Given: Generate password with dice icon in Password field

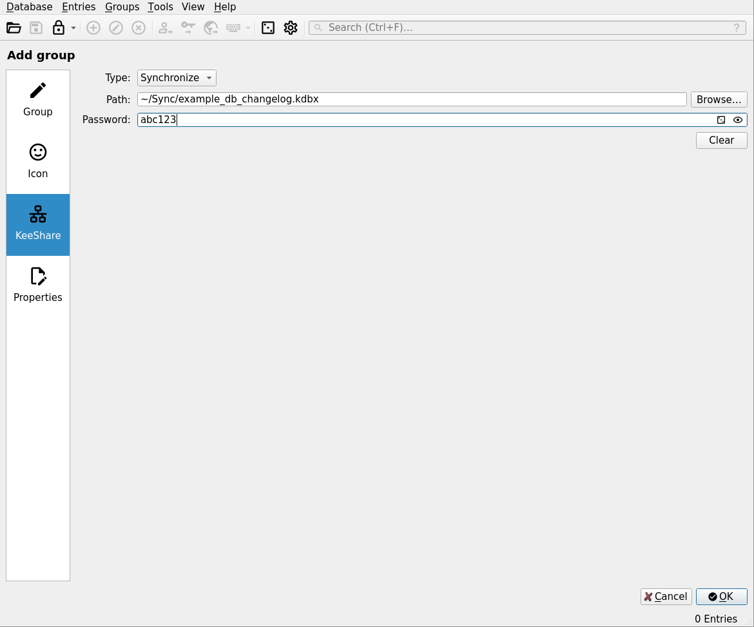Looking at the screenshot, I should pyautogui.click(x=721, y=120).
